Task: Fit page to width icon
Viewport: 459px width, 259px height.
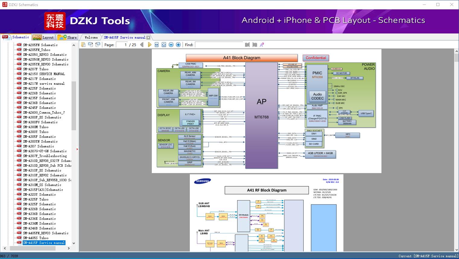Action: (157, 45)
